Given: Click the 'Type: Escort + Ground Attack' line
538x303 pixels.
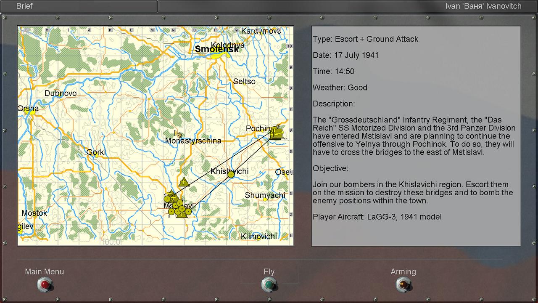Looking at the screenshot, I should click(365, 39).
